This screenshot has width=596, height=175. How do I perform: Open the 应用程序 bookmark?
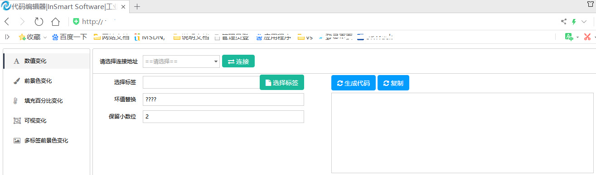(273, 37)
